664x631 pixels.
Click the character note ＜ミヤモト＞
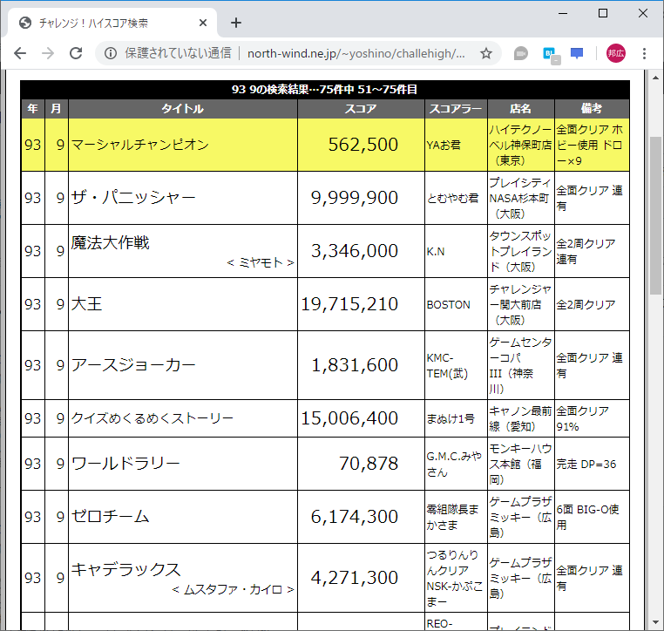(261, 263)
